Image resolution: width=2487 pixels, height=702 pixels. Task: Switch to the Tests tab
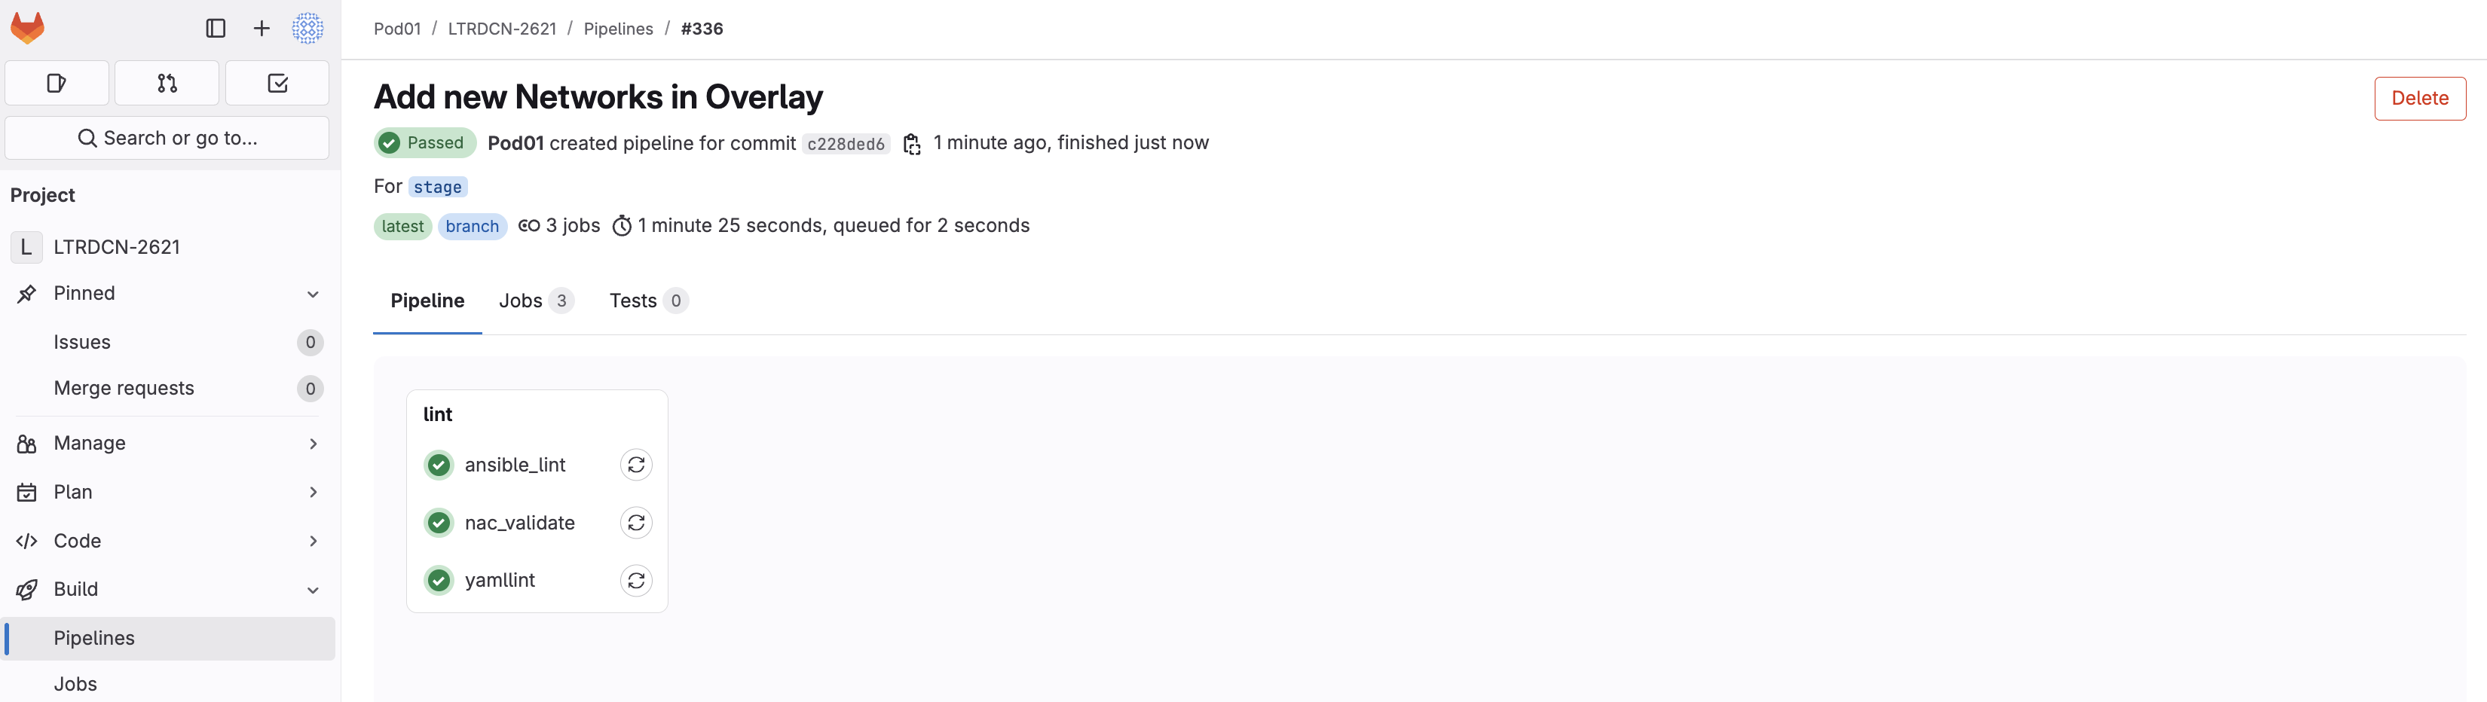(647, 301)
